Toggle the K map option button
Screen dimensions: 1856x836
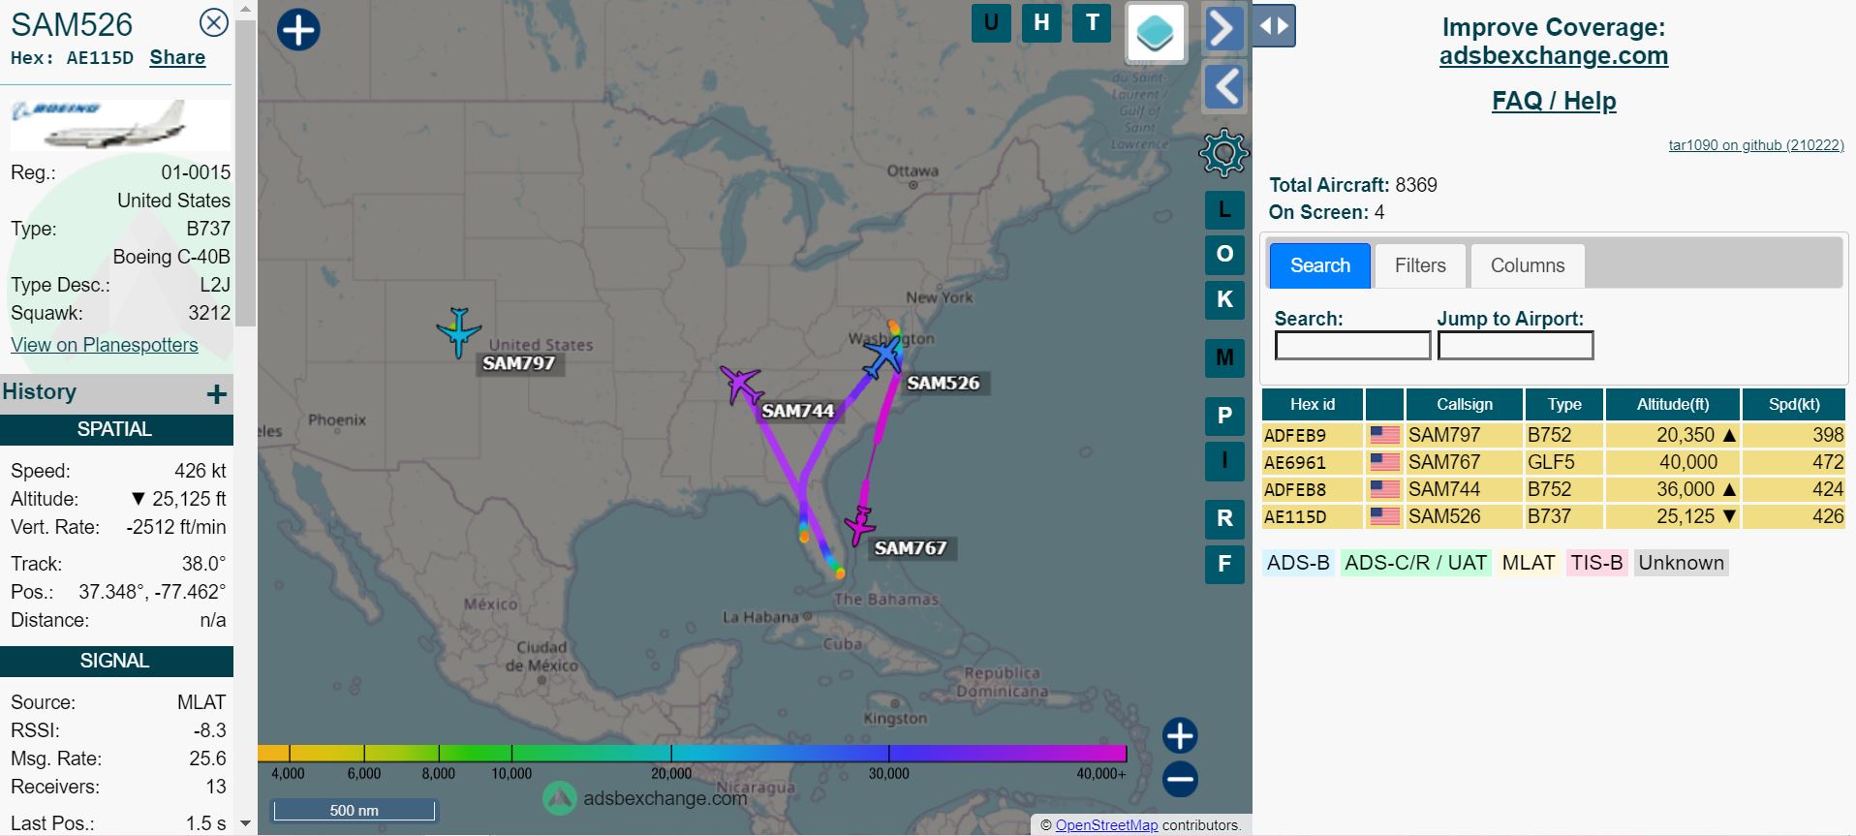(1224, 299)
